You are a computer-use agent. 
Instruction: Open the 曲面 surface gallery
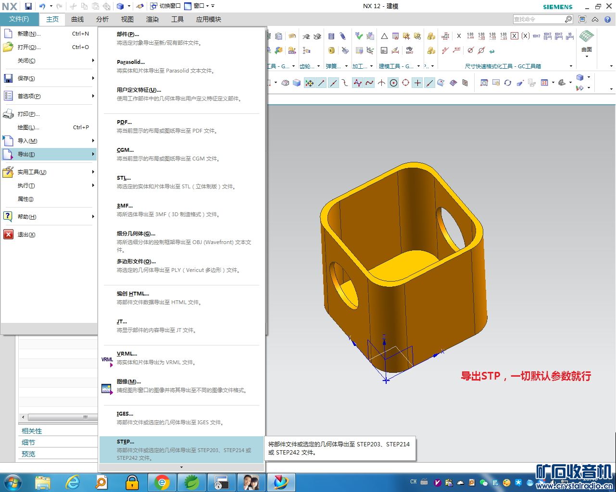(x=587, y=43)
